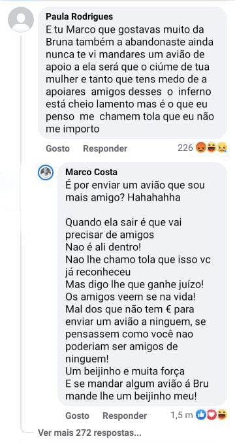Screen dimensions: 235x443
Task: Click Paula's comment text bubble
Action: 133,73
